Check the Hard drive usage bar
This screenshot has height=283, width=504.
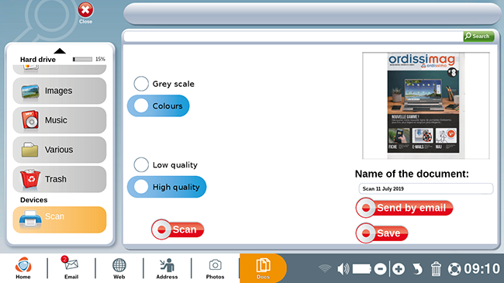pyautogui.click(x=82, y=59)
